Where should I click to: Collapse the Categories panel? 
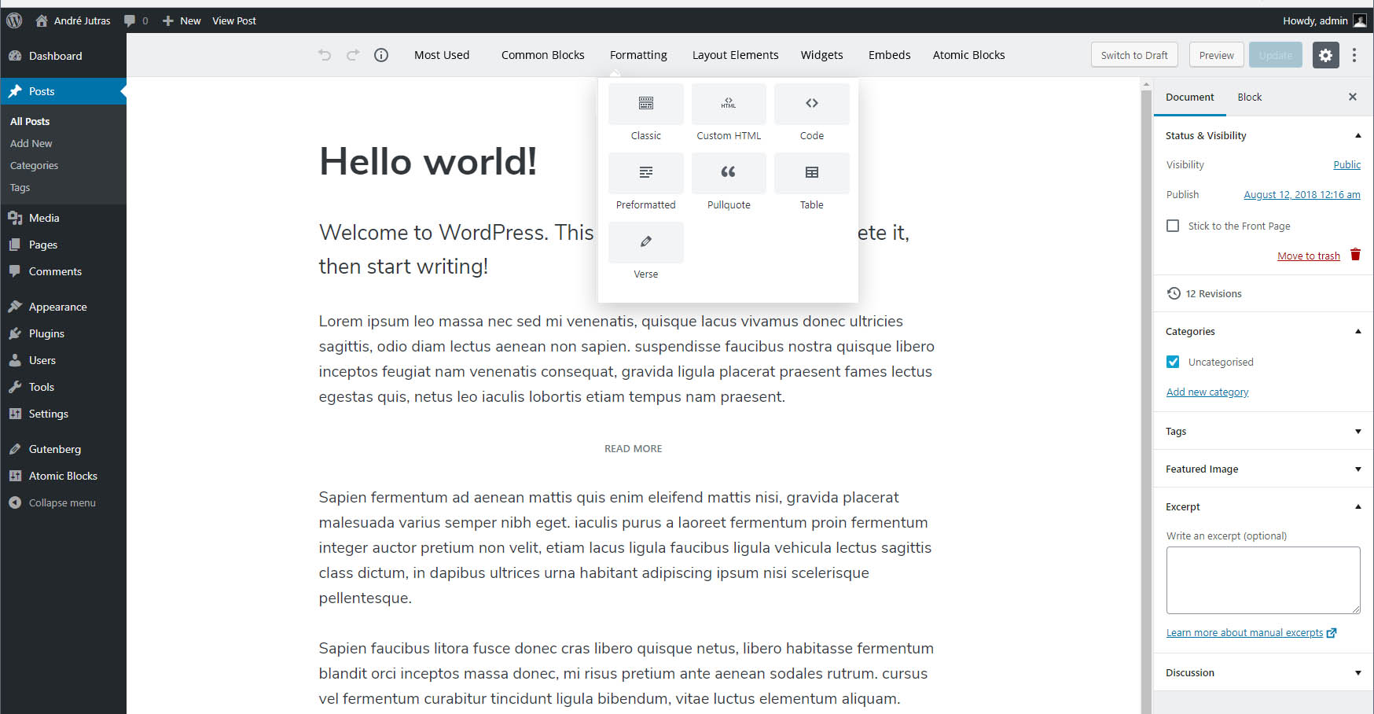pos(1263,331)
